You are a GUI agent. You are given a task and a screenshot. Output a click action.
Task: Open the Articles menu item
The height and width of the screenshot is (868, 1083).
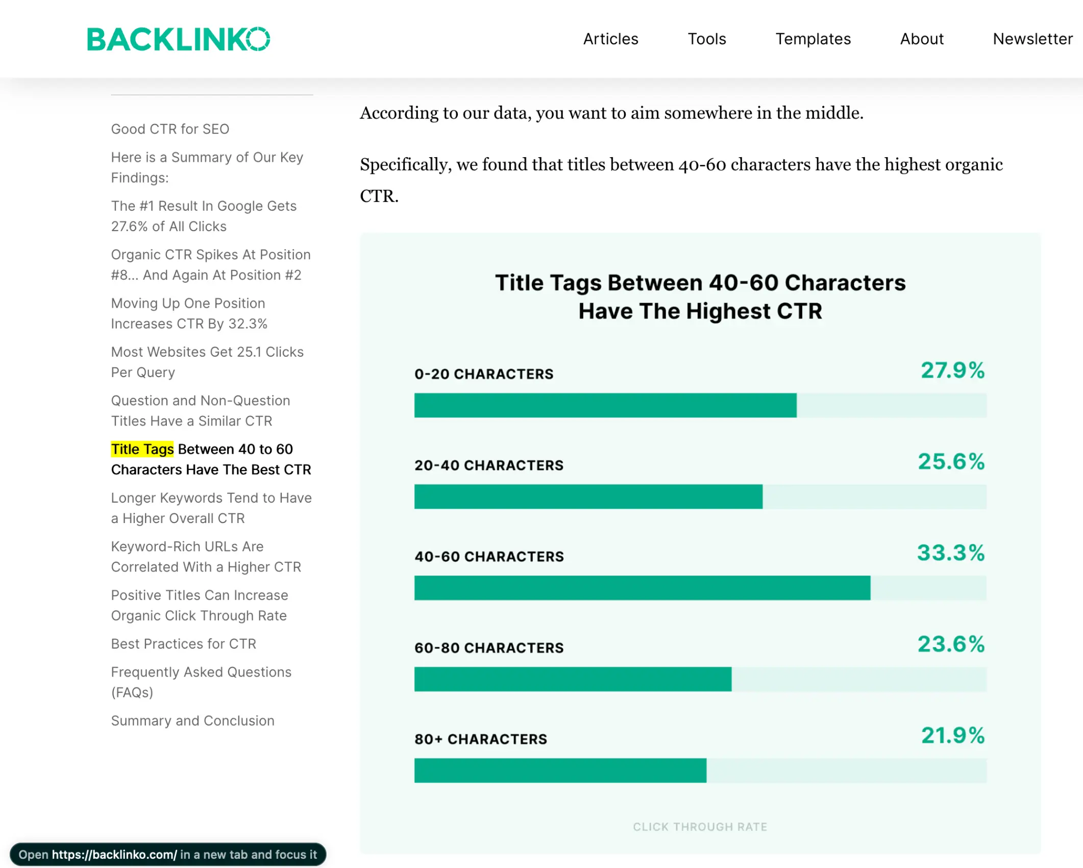coord(610,39)
